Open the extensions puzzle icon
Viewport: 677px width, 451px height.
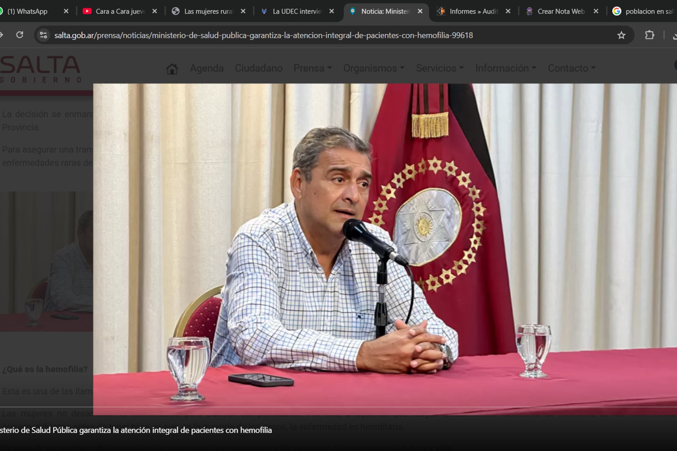[649, 35]
